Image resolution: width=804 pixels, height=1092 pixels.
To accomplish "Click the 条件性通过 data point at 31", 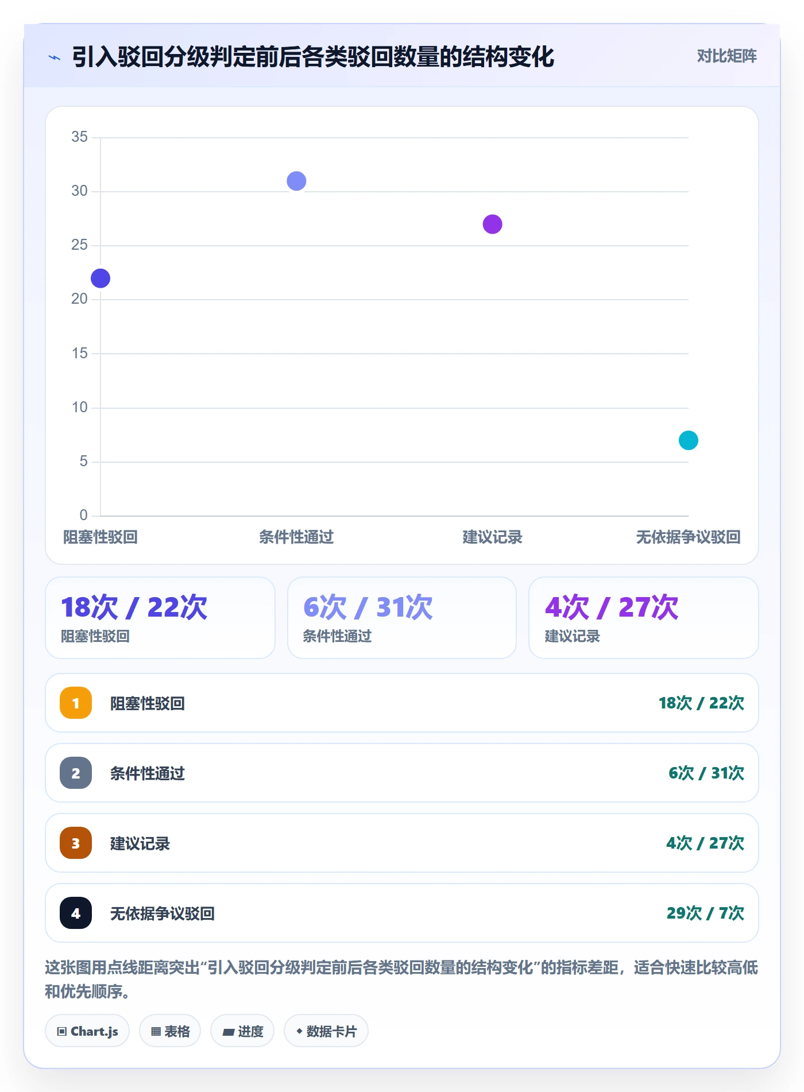I will pos(296,181).
